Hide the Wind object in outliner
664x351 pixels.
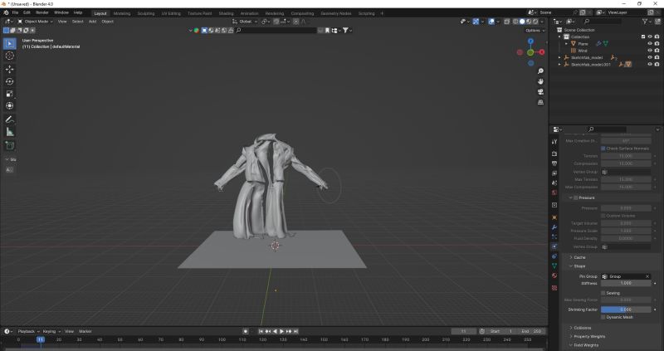click(650, 51)
